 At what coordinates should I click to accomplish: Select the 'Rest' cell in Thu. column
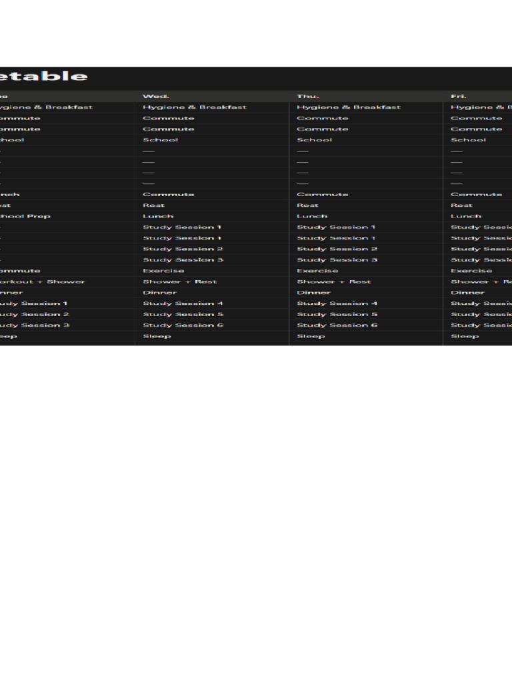tap(308, 205)
